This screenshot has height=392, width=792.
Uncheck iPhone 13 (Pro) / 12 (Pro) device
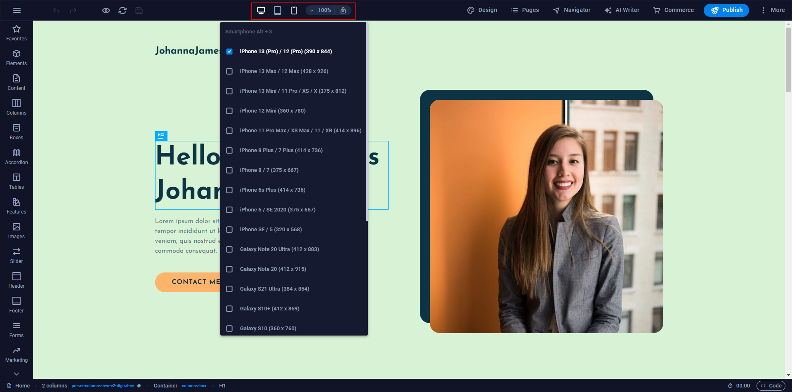(229, 52)
